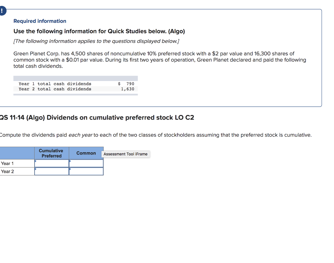The width and height of the screenshot is (334, 263).
Task: Click the exclamation alert icon
Action: tap(3, 11)
